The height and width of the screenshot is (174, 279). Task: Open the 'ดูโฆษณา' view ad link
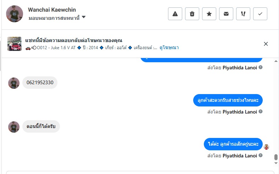coord(169,47)
